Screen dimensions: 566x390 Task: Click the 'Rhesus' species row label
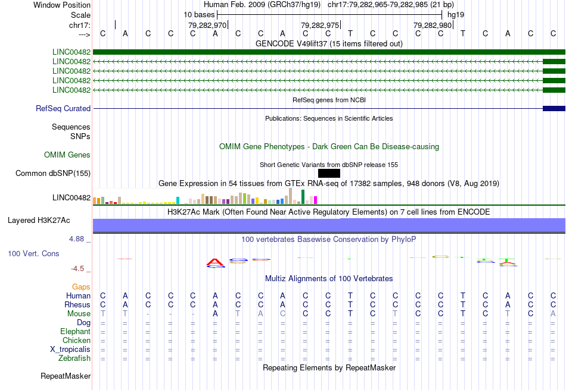77,304
